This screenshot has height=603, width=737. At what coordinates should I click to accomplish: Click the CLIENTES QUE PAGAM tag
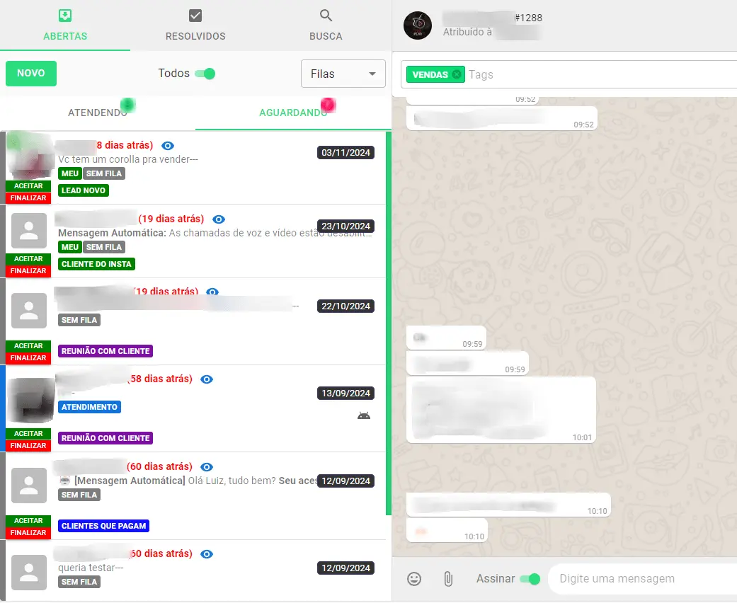(104, 526)
